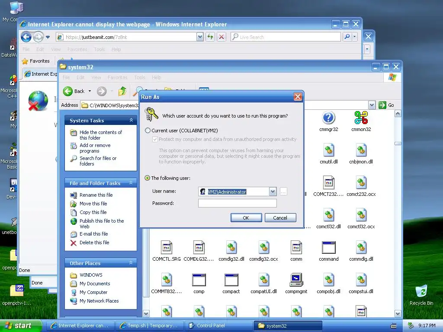Select the Current user radio button

pos(148,131)
